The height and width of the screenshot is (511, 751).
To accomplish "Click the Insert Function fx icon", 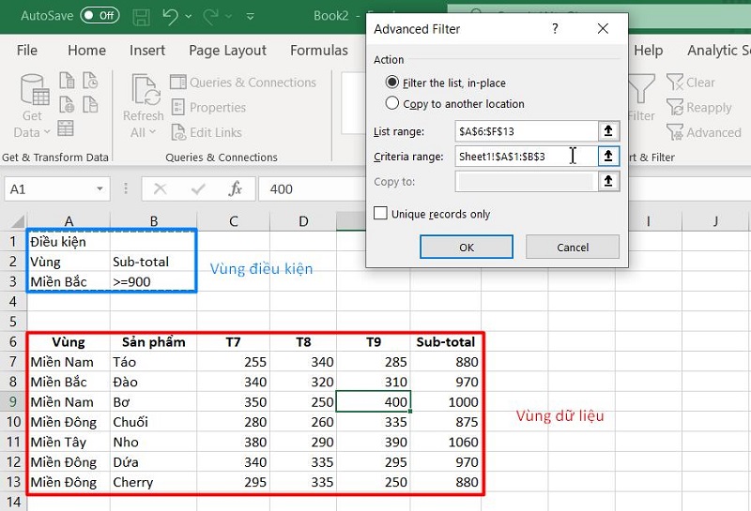I will (x=236, y=189).
